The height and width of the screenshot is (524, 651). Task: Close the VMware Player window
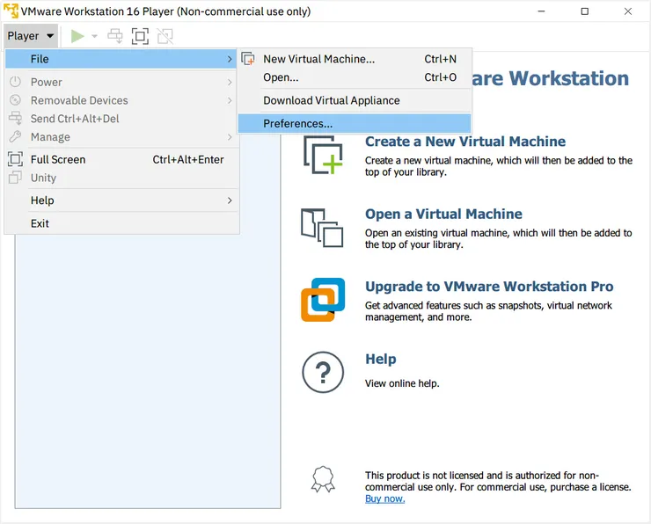tap(628, 11)
